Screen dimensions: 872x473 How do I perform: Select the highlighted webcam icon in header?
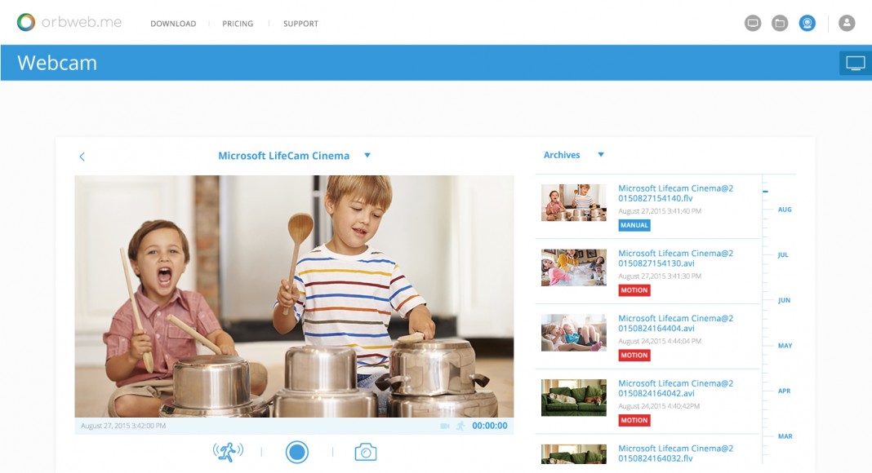[x=807, y=24]
